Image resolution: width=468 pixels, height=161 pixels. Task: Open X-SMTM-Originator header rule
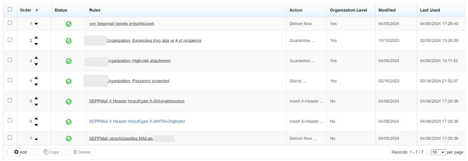[x=137, y=121]
